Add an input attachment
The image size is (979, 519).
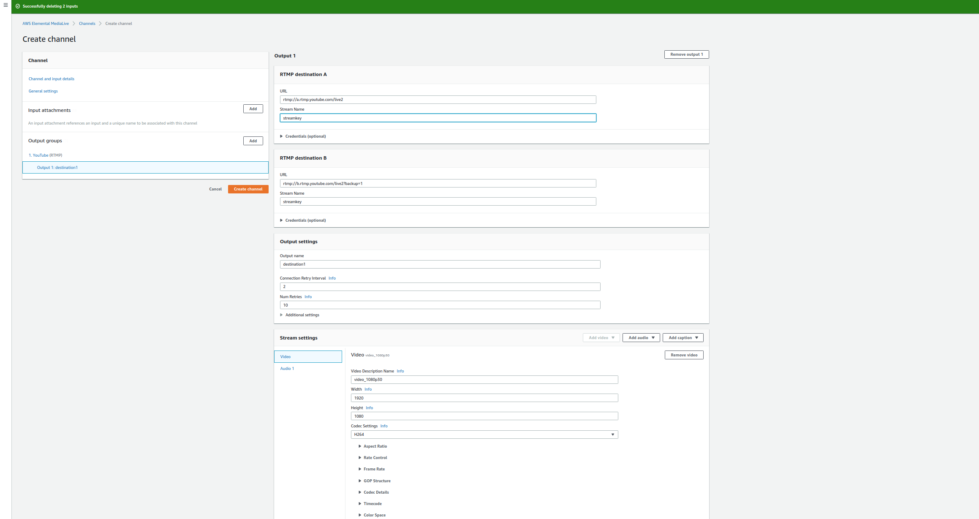pyautogui.click(x=253, y=109)
